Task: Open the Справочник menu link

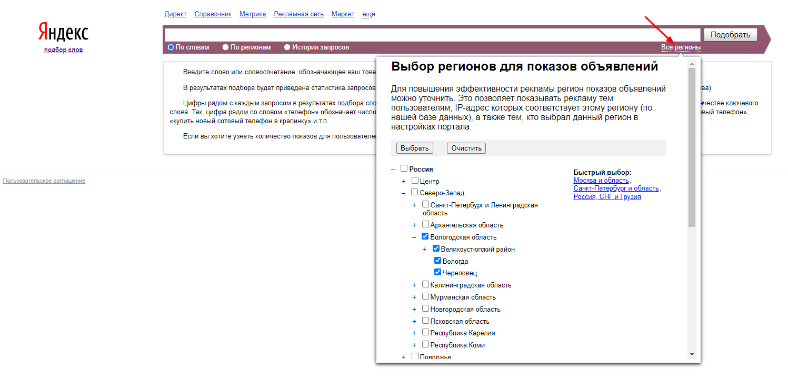Action: tap(213, 14)
